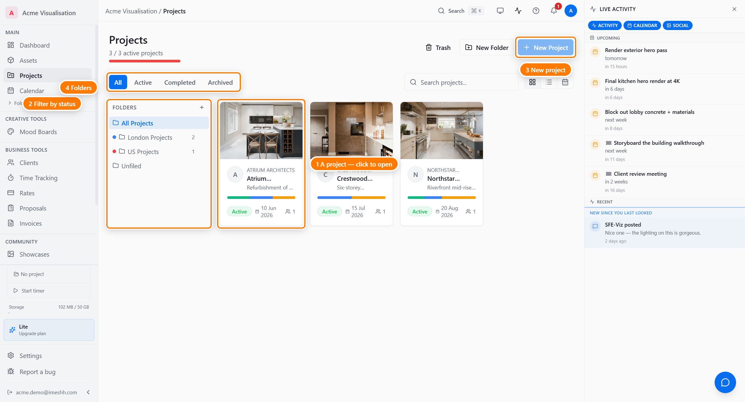Open the Atrium project thumbnail
Image resolution: width=745 pixels, height=402 pixels.
click(261, 131)
